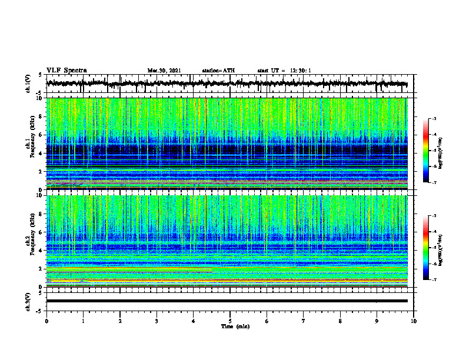Select the "start UT = 12:30:1" text
The width and height of the screenshot is (466, 360).
click(284, 71)
